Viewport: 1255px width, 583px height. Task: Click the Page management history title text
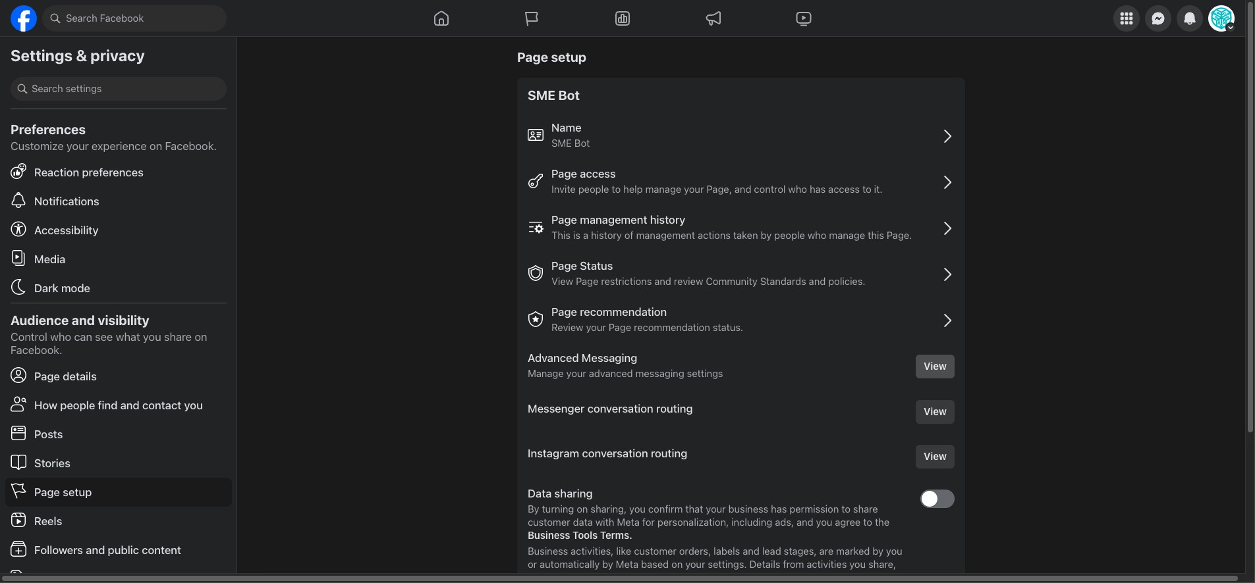[618, 220]
